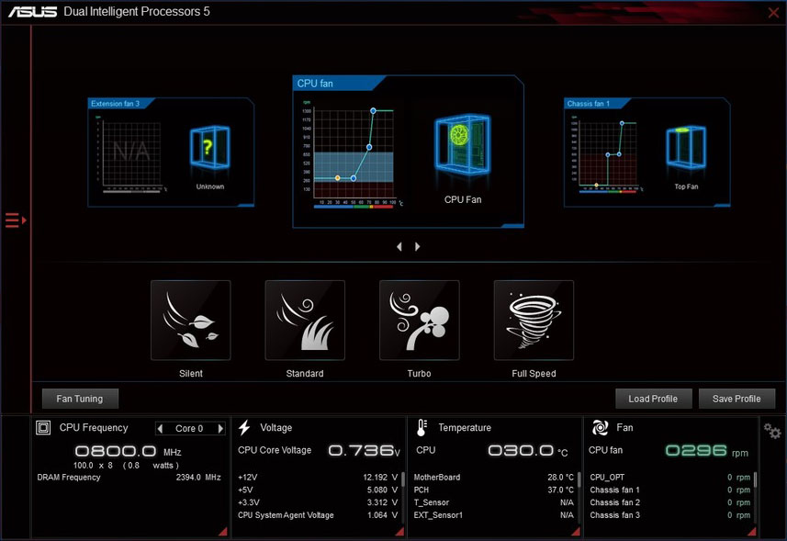Screen dimensions: 787x541
Task: Switch to previous CPU core
Action: pos(160,429)
